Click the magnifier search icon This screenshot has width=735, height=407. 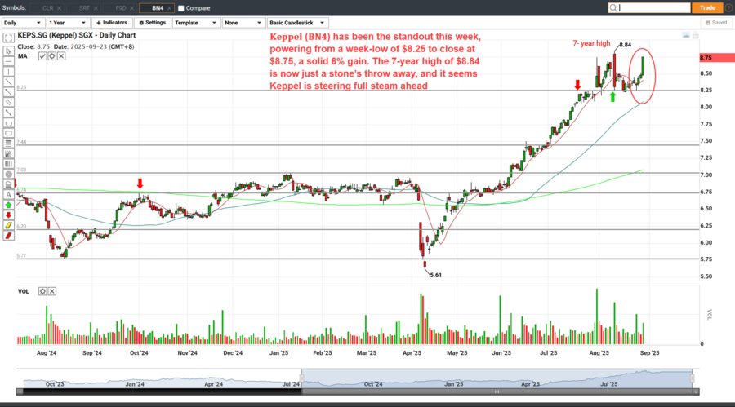pos(613,8)
